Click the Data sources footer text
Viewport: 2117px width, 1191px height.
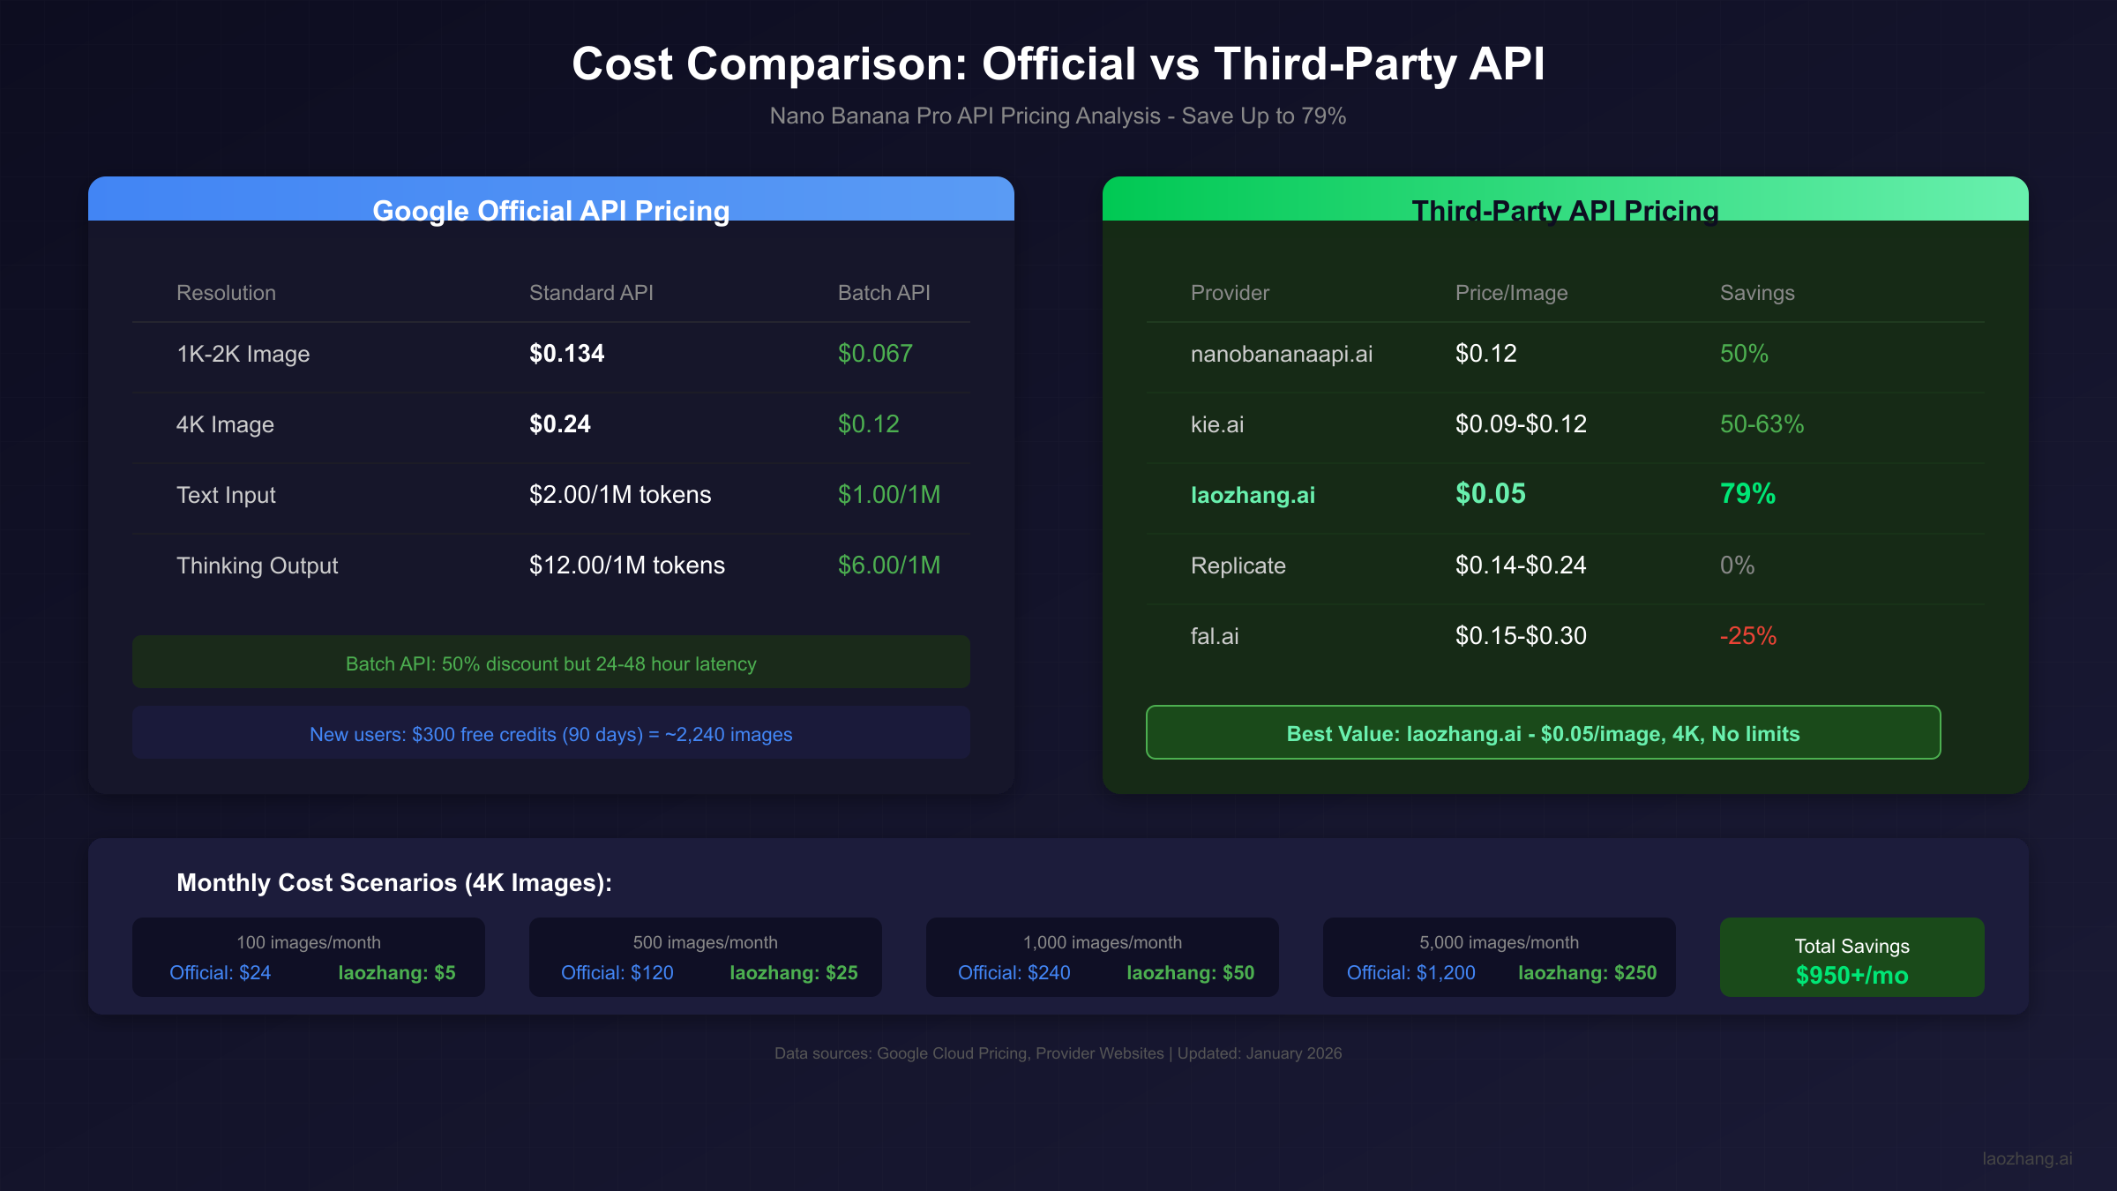tap(1058, 1053)
